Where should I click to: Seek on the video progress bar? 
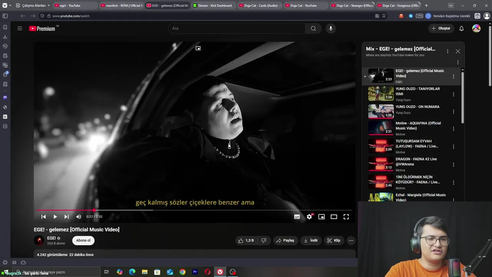pyautogui.click(x=194, y=210)
